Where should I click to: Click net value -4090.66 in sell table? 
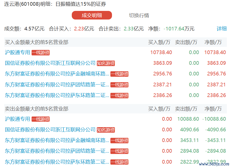[216, 130]
